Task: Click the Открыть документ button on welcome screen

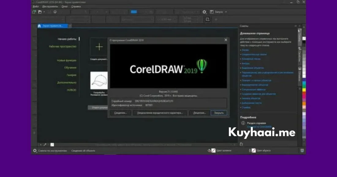Action: (x=98, y=108)
